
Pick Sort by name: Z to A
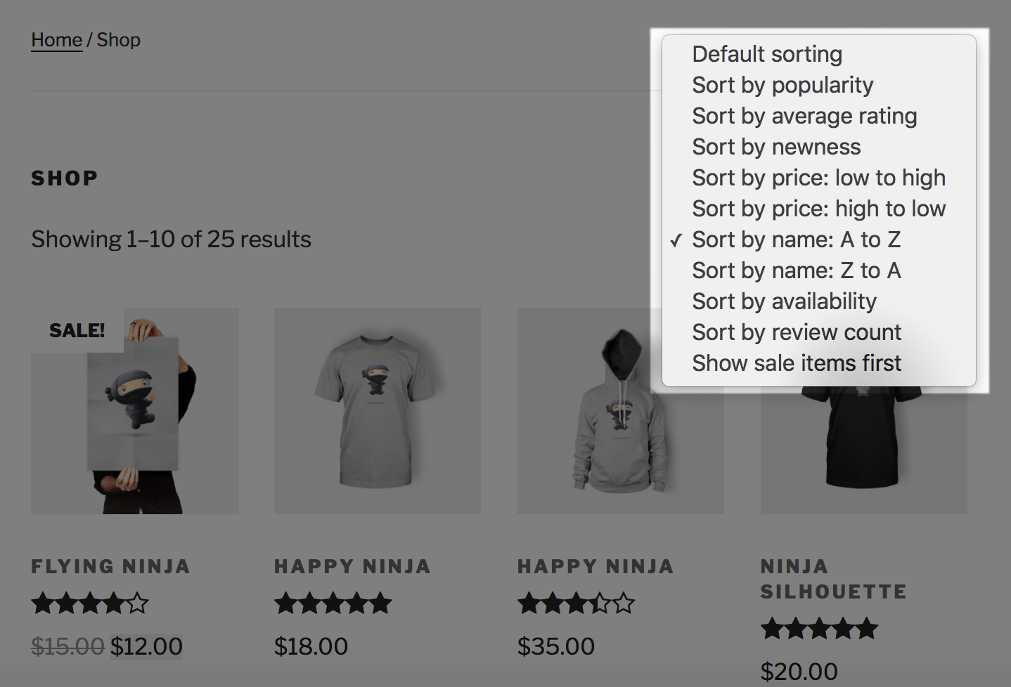(x=796, y=270)
